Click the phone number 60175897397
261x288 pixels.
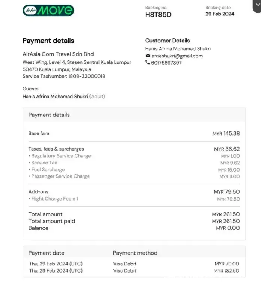coord(166,63)
